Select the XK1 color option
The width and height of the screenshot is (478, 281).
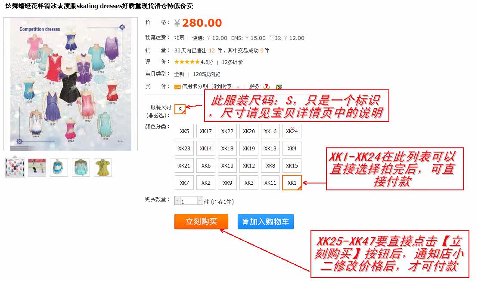click(292, 183)
